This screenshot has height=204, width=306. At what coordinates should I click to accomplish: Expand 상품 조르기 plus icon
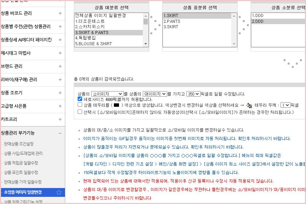tap(60, 93)
